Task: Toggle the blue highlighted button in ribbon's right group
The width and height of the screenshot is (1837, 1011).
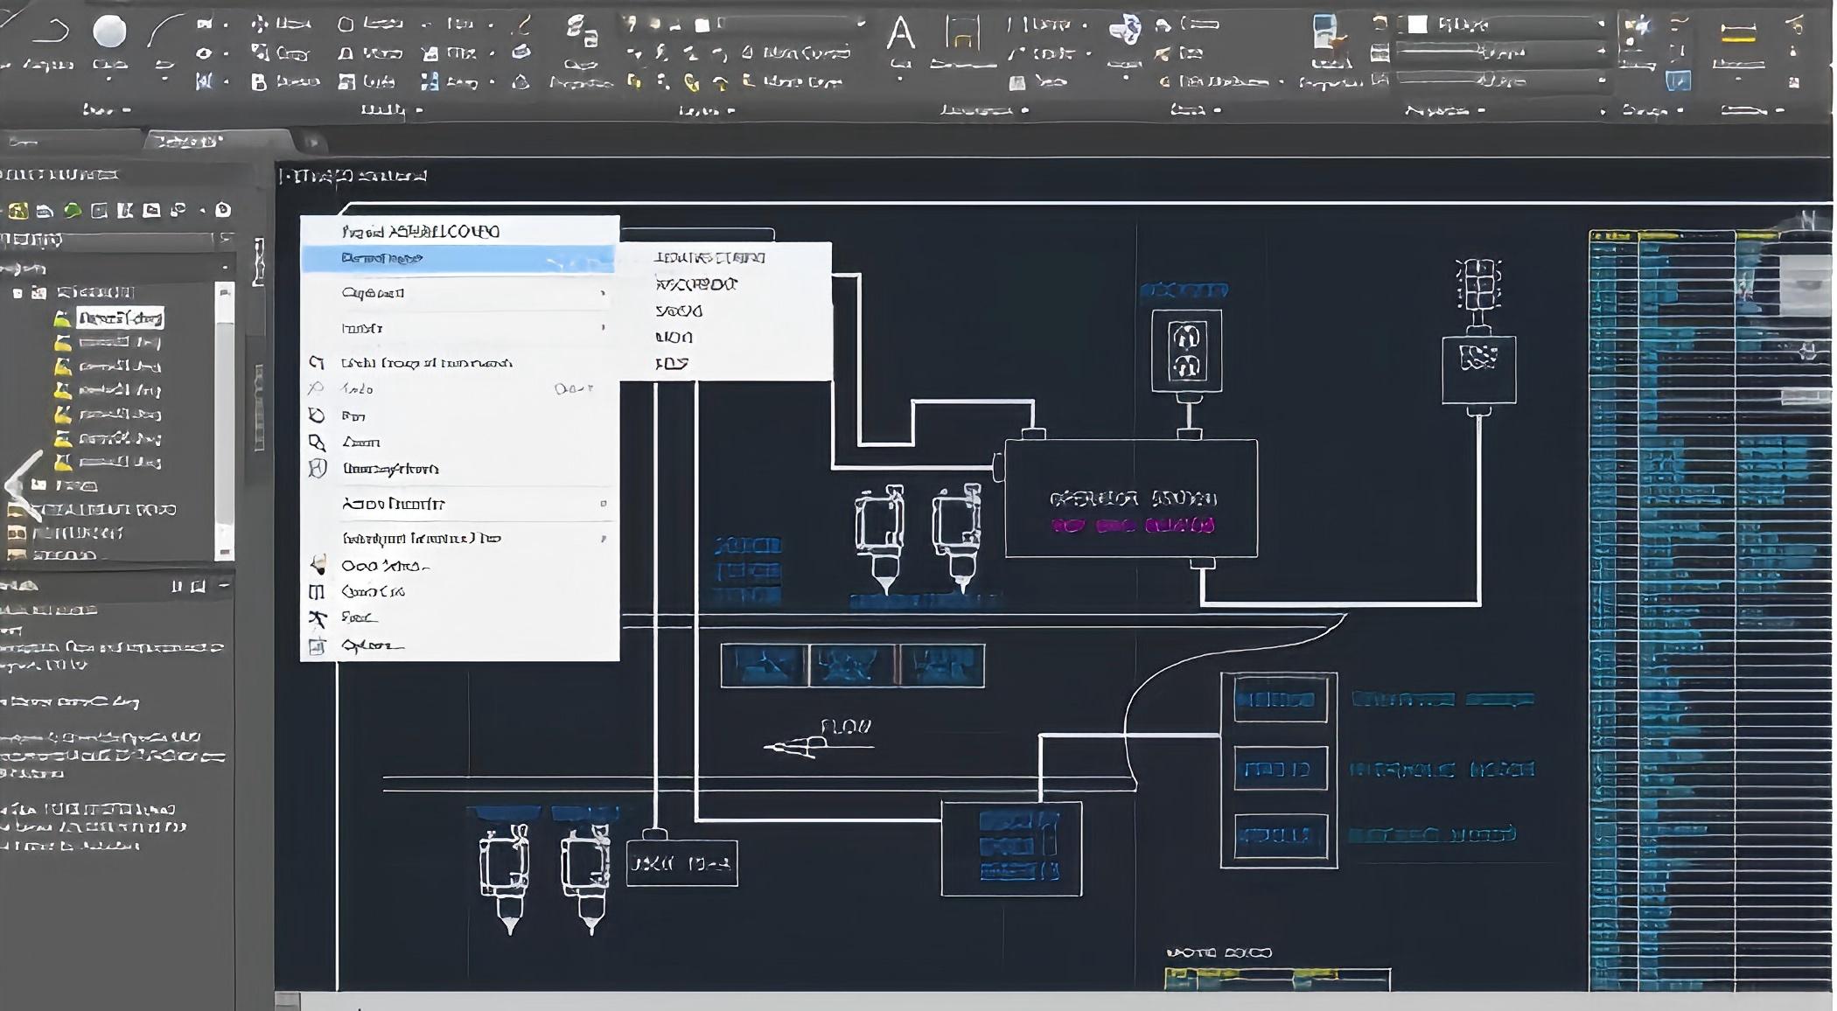Action: click(1678, 81)
